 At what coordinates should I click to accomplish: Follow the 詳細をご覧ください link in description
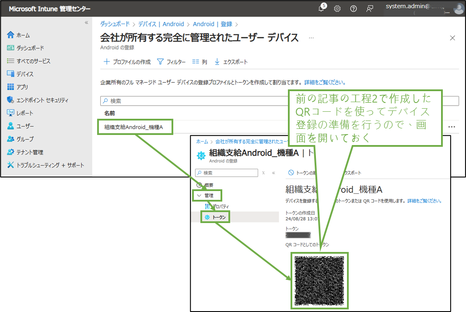tap(325, 82)
